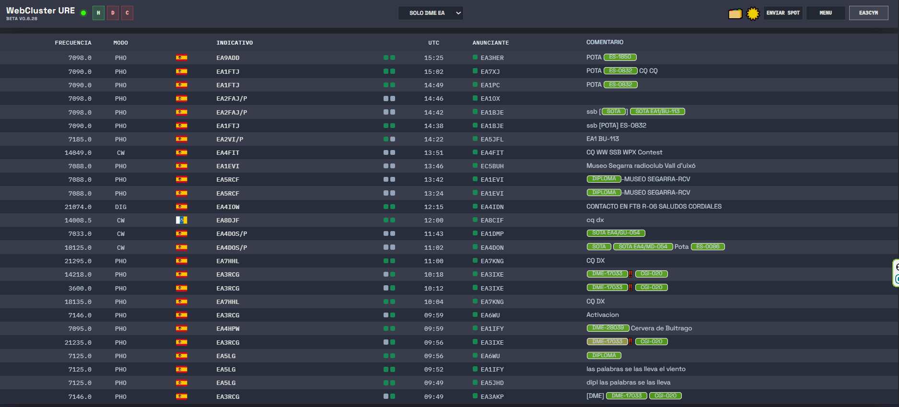Click the EA3CYM user button
Screen dimensions: 899x407
[868, 13]
